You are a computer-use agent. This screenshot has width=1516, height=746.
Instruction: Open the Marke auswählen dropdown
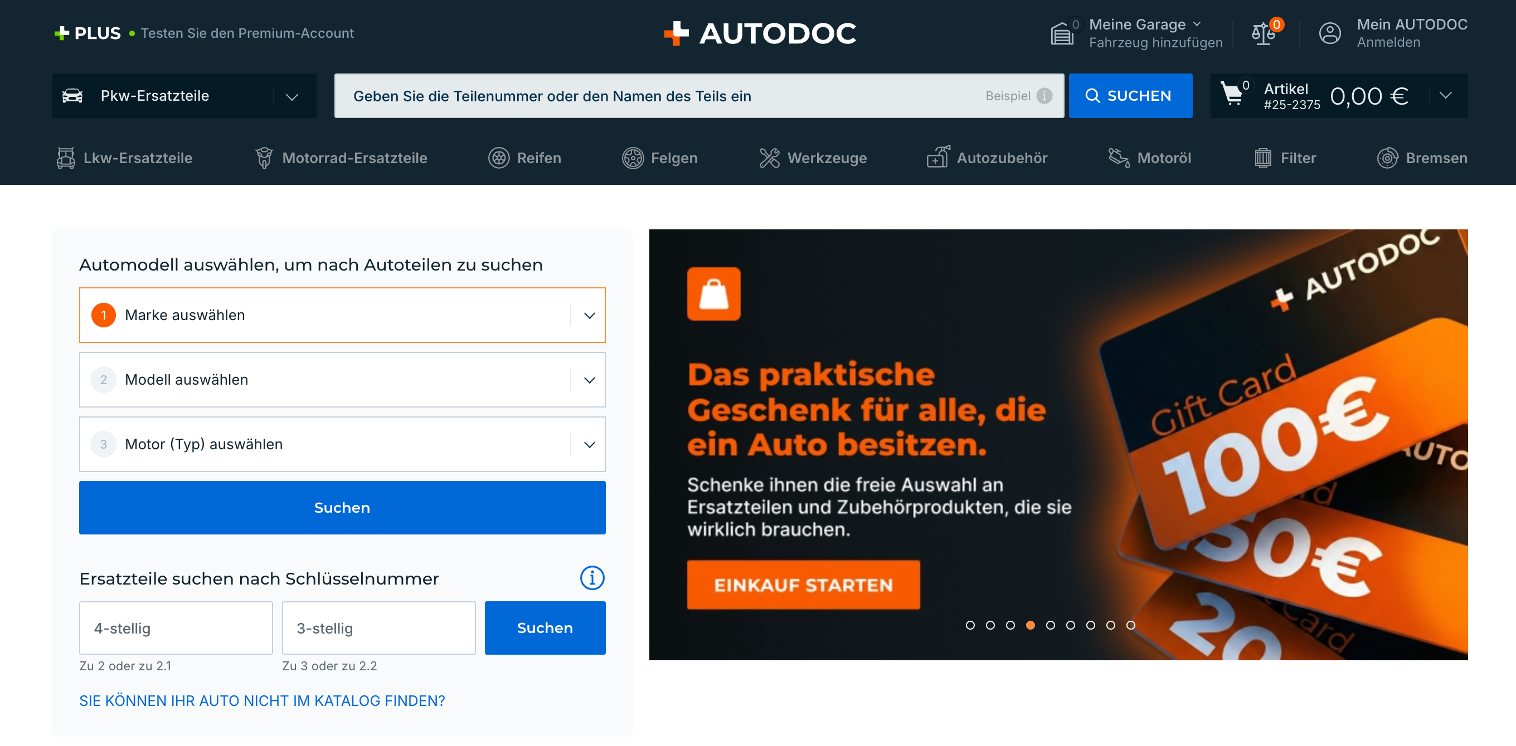[342, 315]
